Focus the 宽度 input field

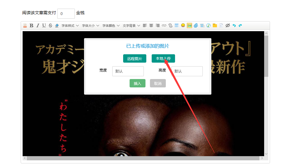128,71
